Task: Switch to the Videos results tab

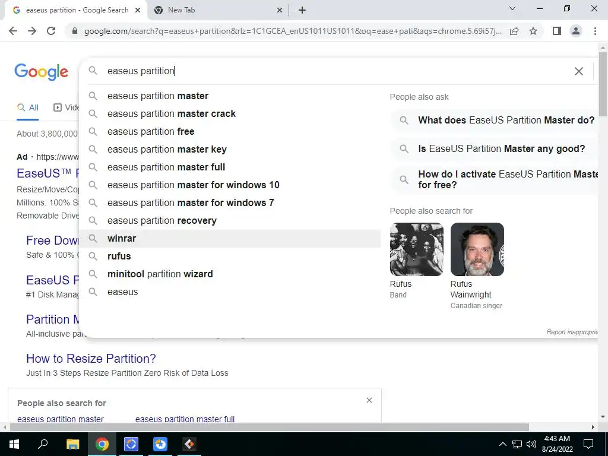Action: point(66,108)
